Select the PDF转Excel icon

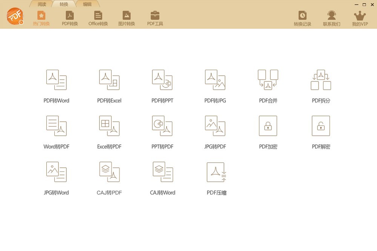[x=109, y=80]
